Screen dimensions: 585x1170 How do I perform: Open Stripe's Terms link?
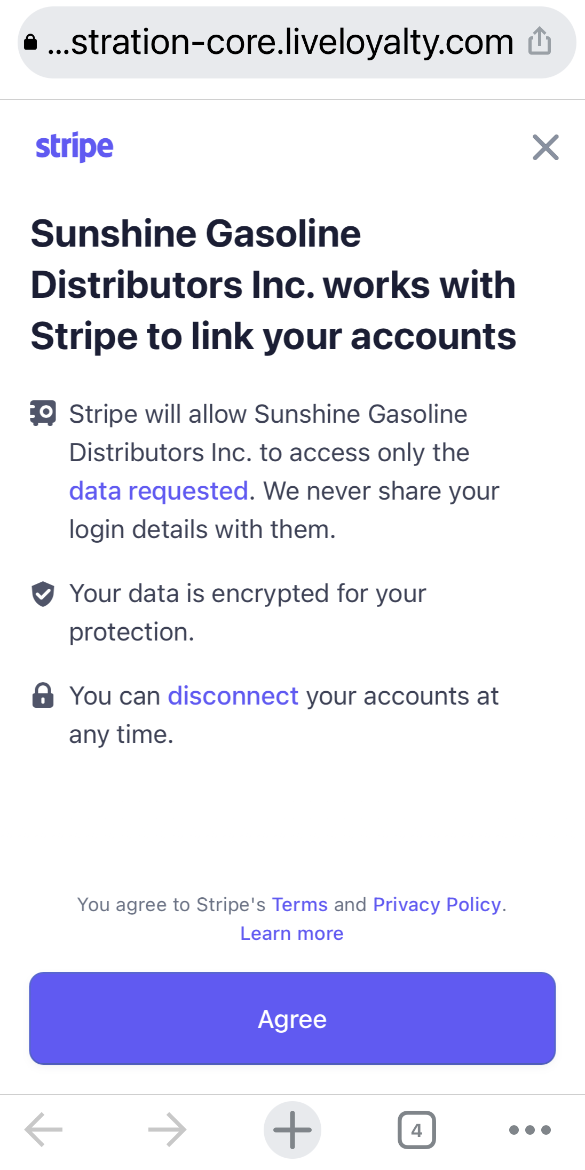[299, 905]
